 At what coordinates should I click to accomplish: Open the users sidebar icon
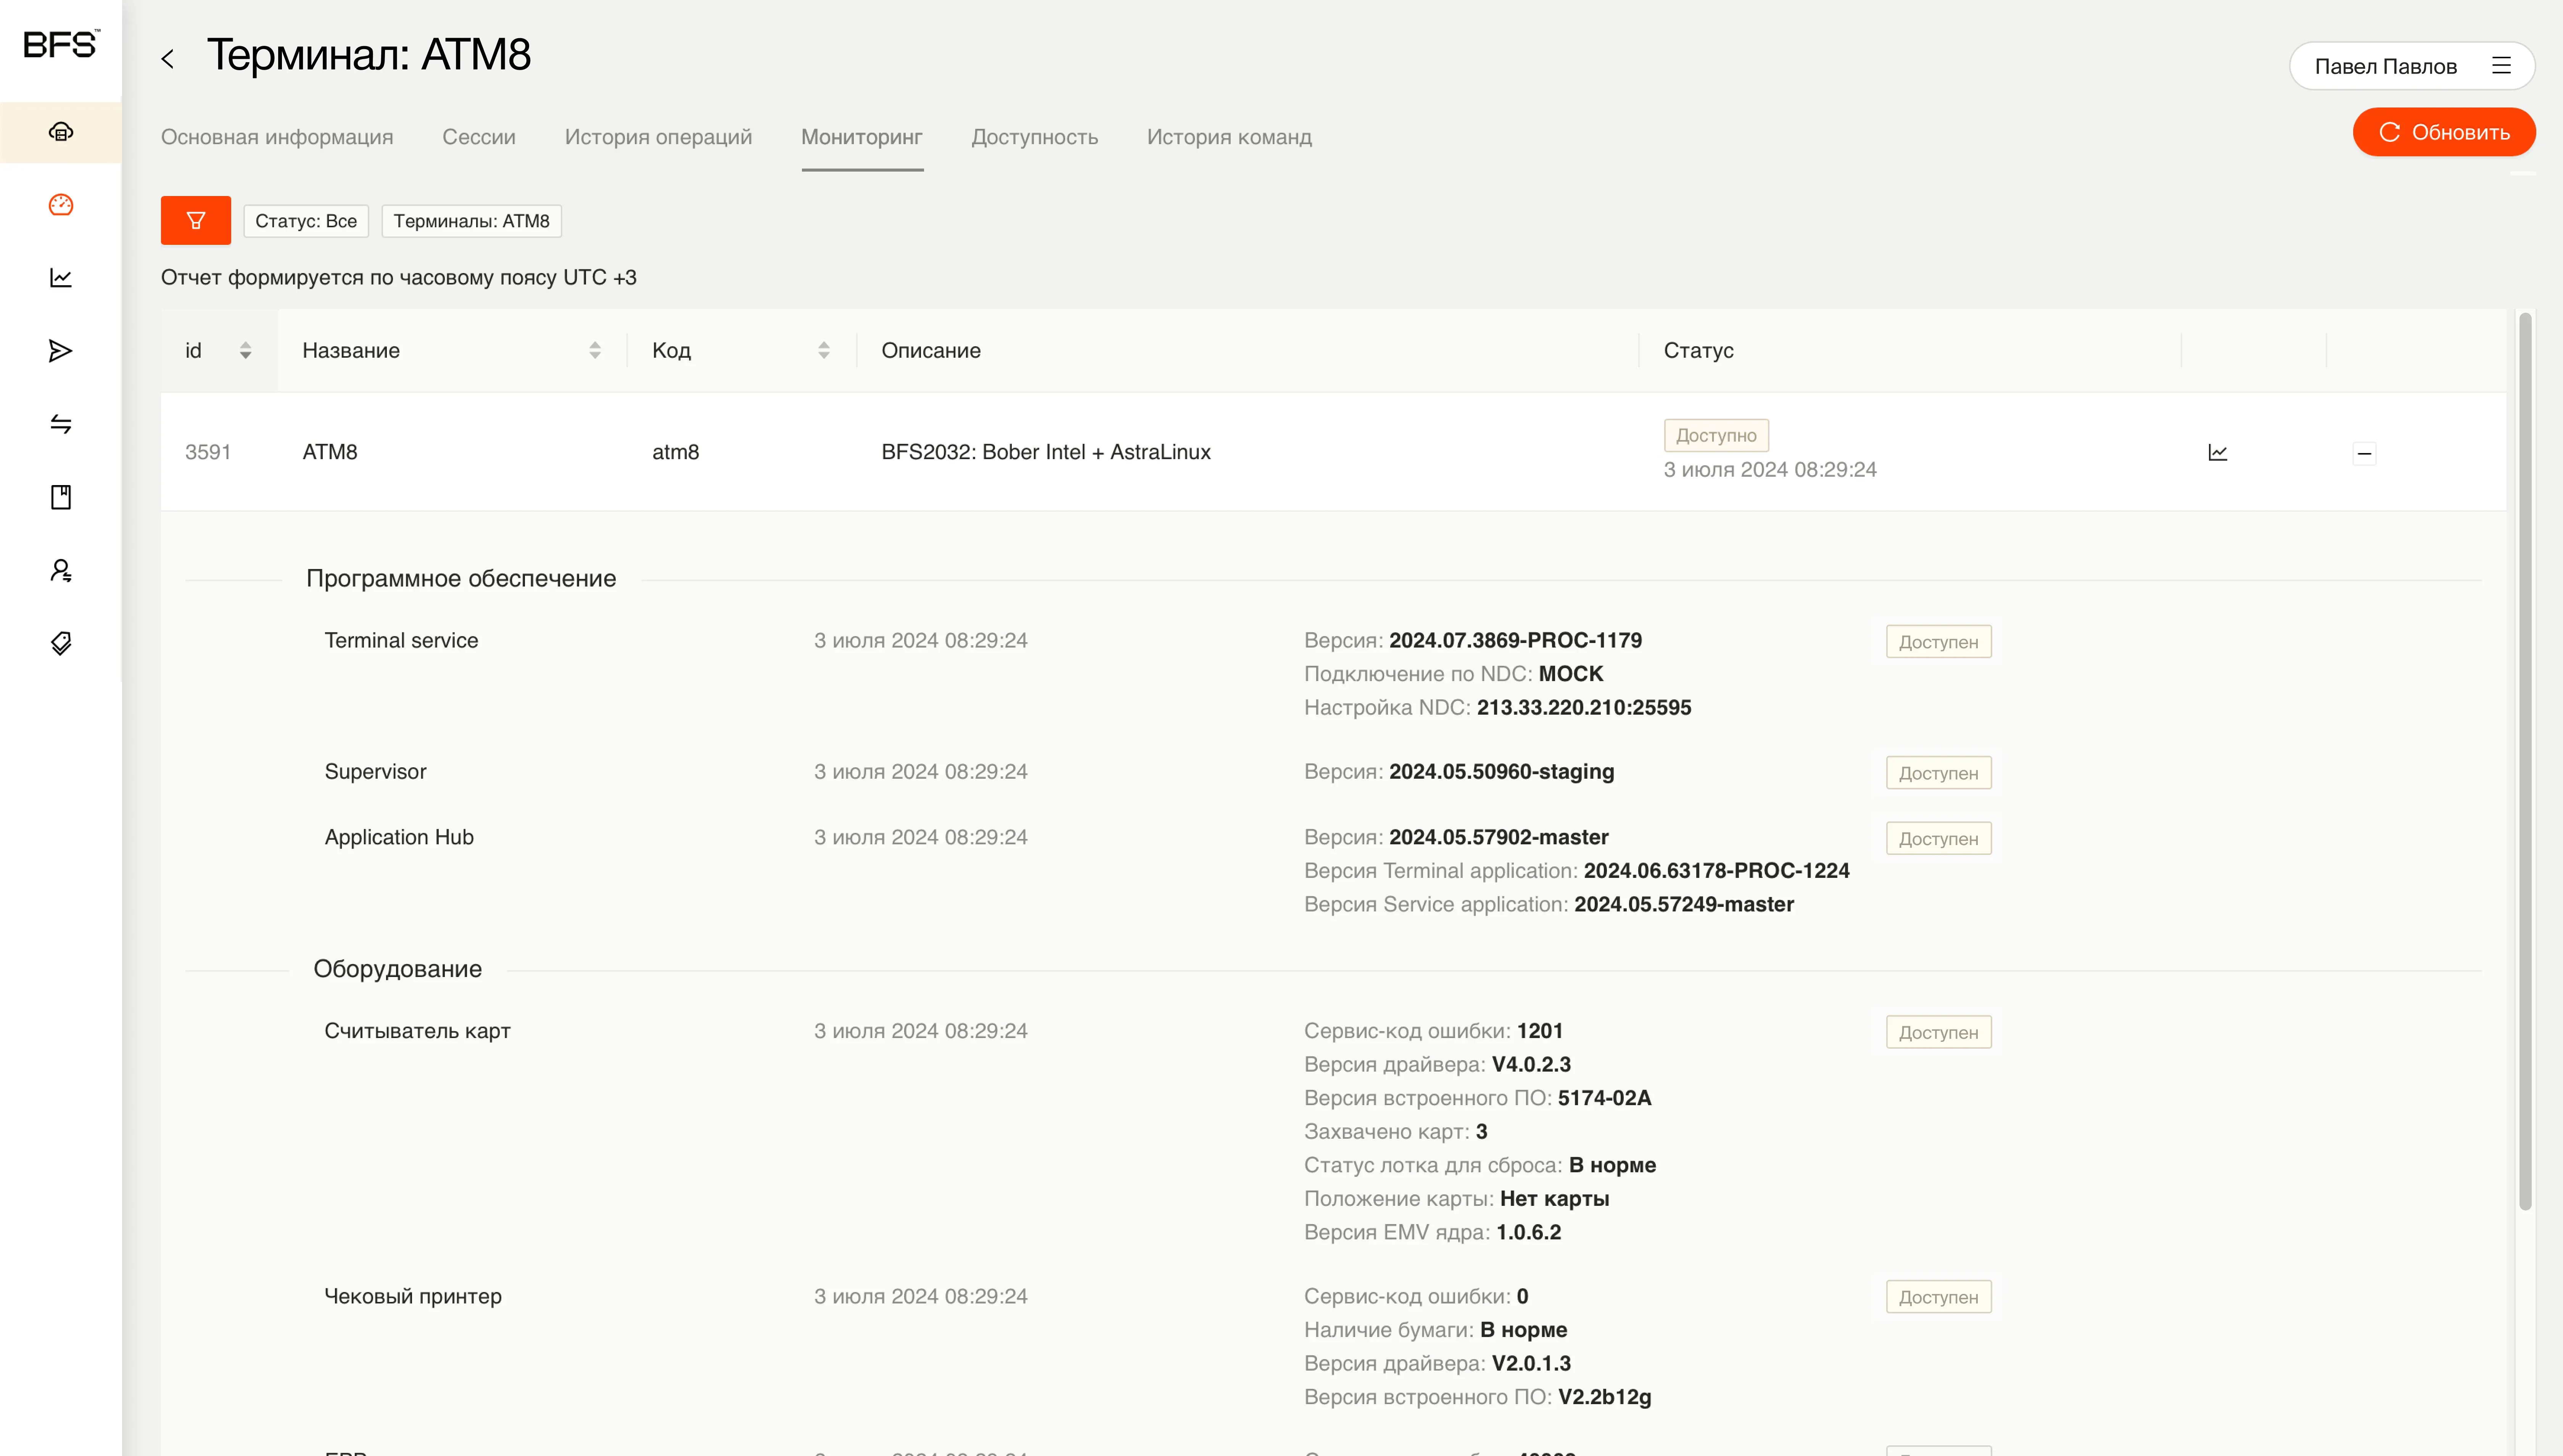click(61, 570)
